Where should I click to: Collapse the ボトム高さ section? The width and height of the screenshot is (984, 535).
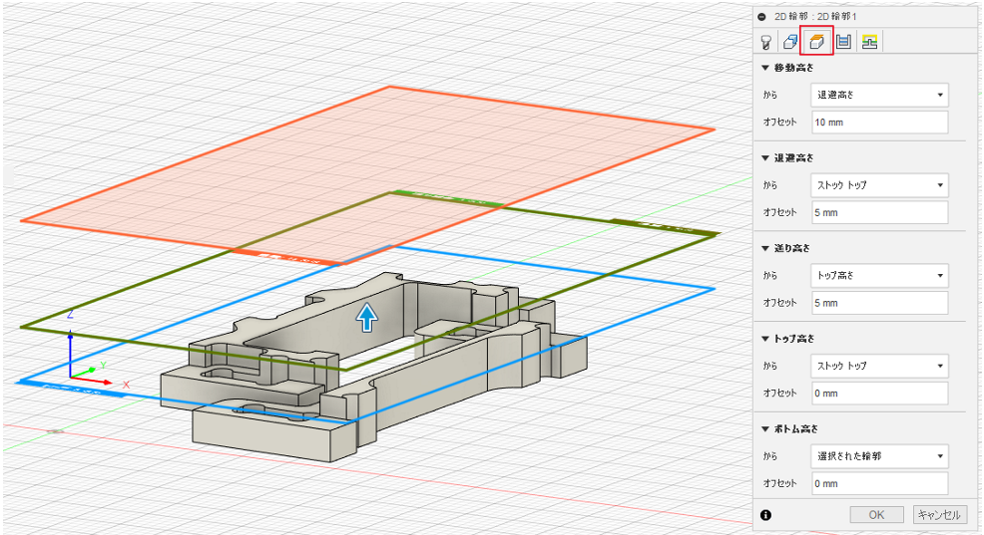tap(765, 429)
